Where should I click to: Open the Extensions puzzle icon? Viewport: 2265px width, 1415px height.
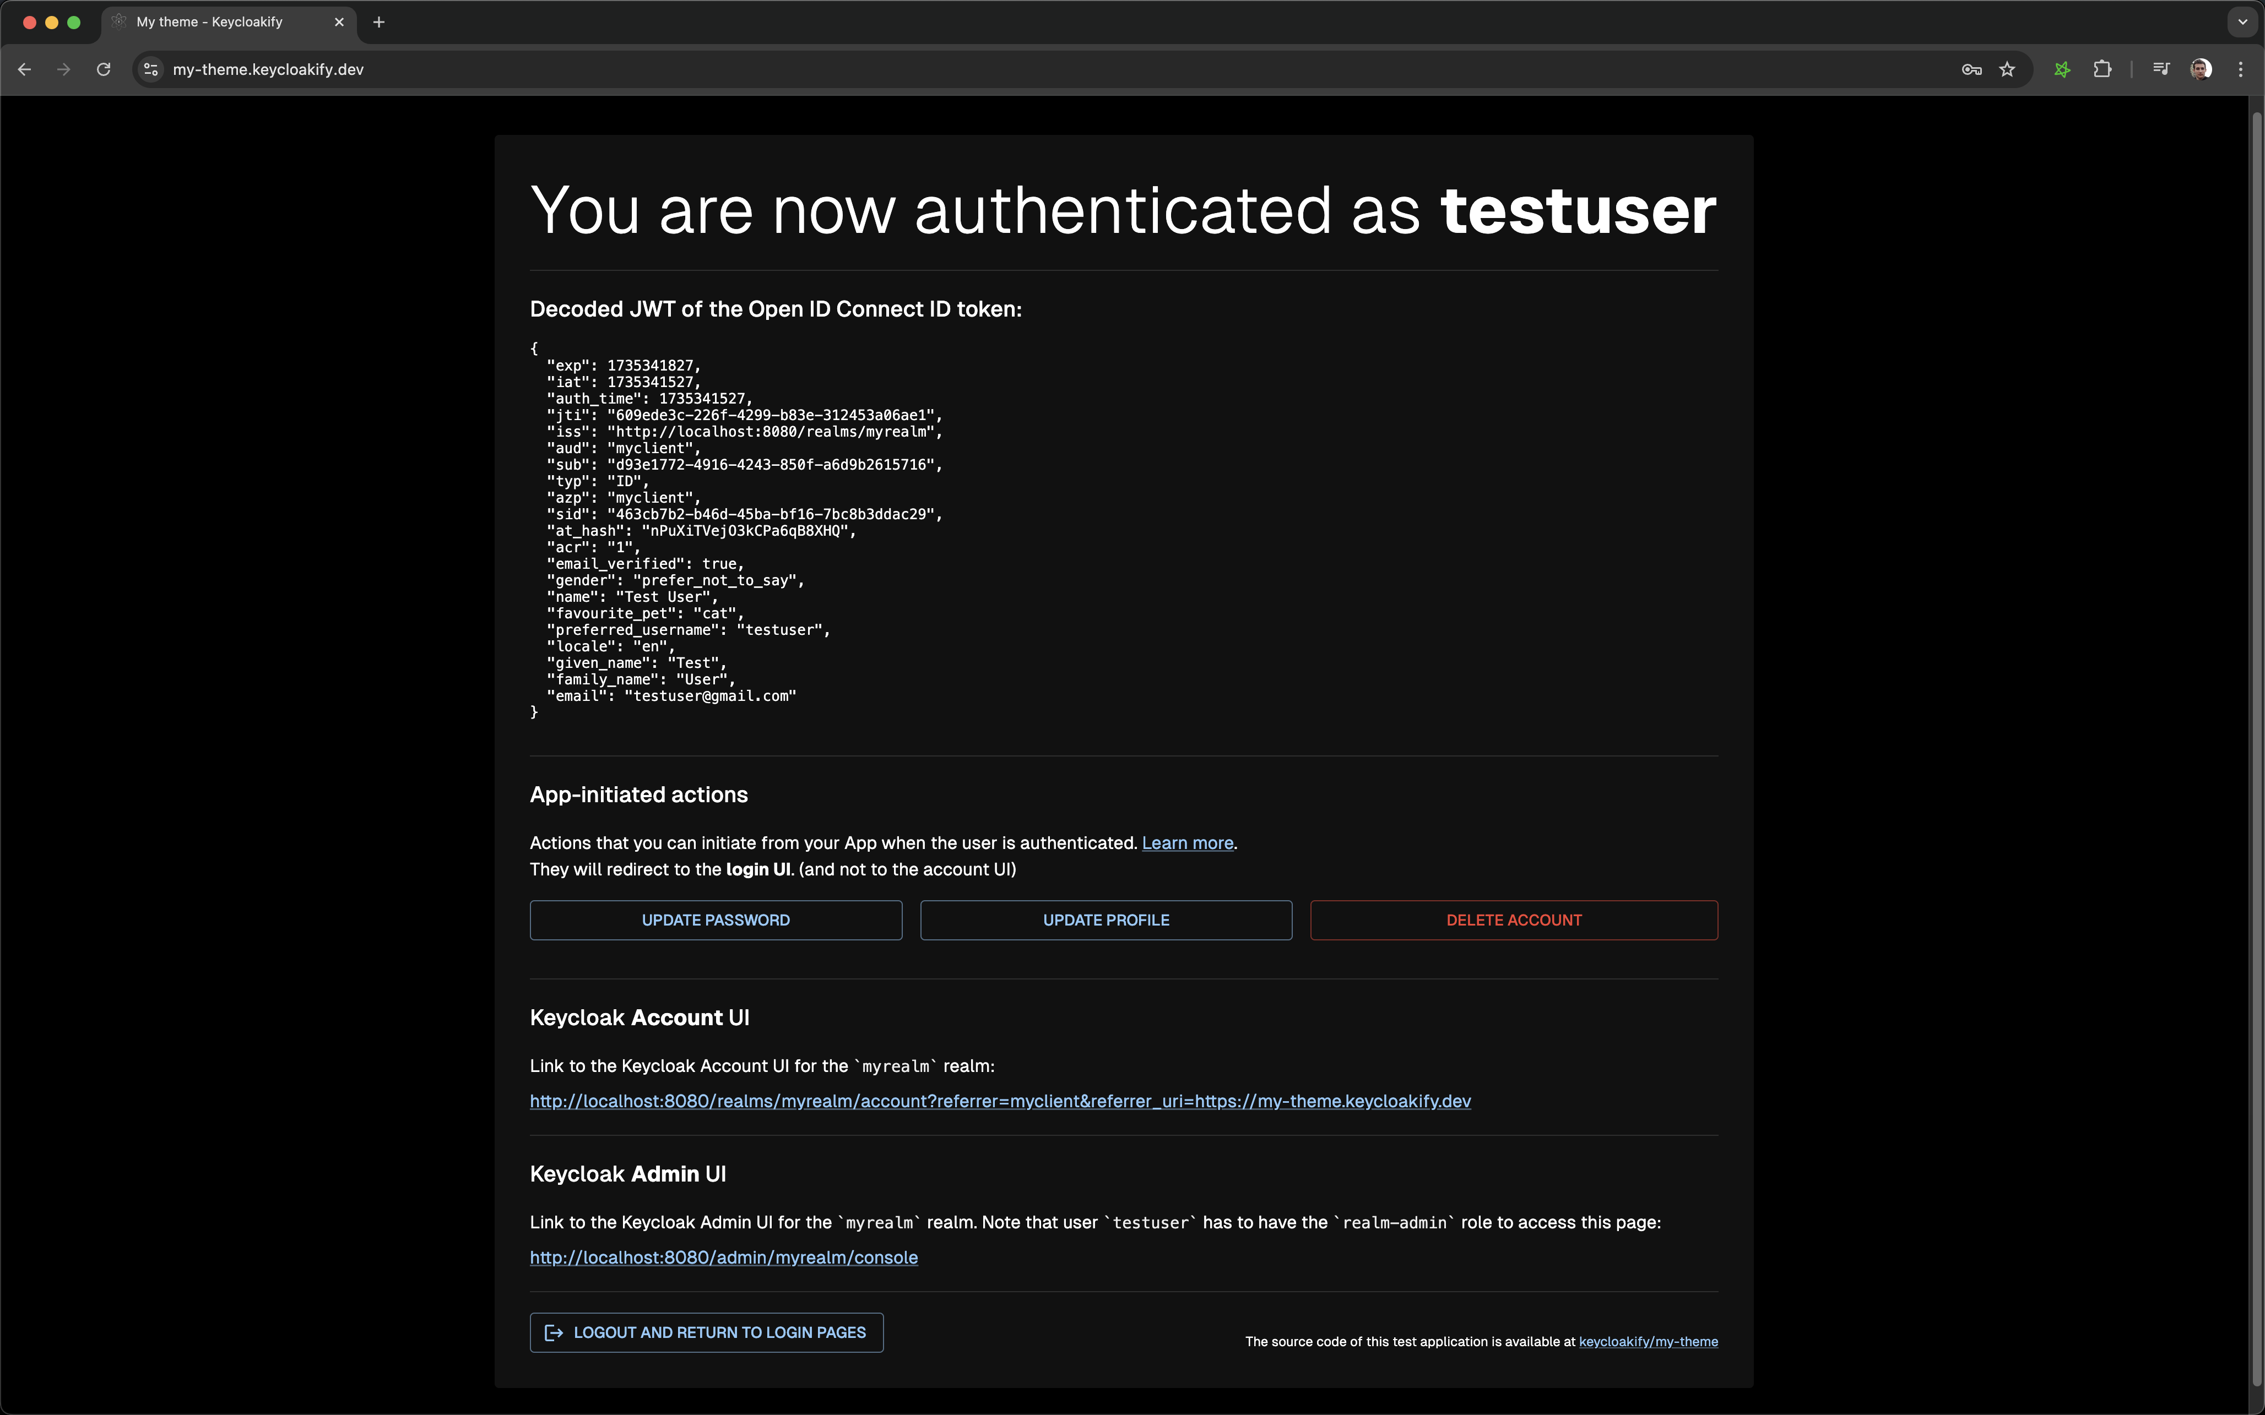(2102, 69)
